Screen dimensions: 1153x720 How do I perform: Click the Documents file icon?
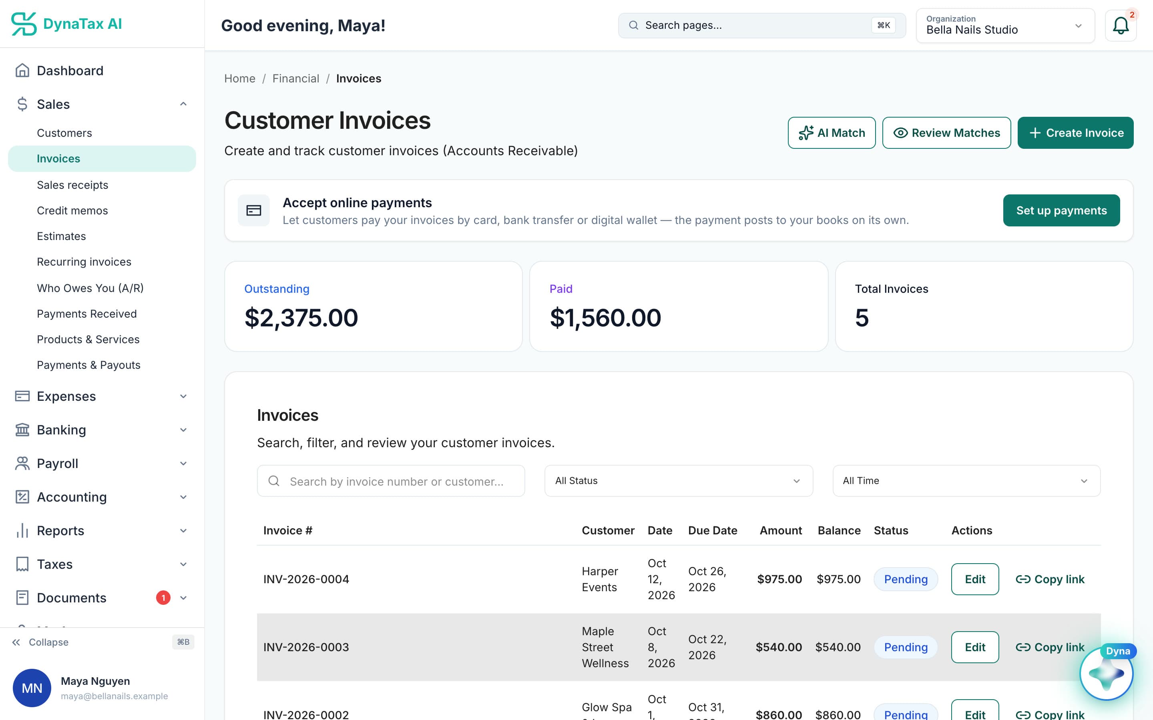(x=22, y=598)
